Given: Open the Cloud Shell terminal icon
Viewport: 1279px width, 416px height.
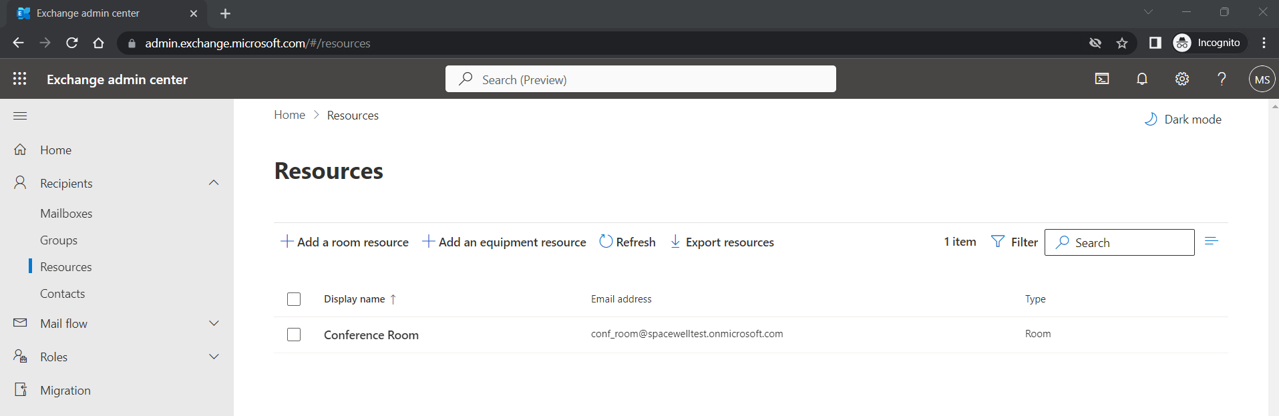Looking at the screenshot, I should pyautogui.click(x=1102, y=79).
